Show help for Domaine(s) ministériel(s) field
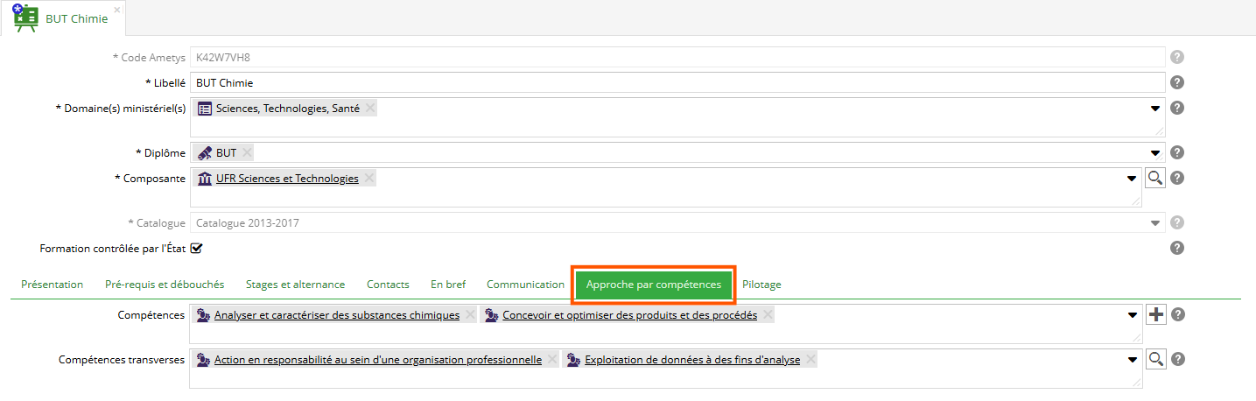The image size is (1256, 401). pyautogui.click(x=1177, y=109)
